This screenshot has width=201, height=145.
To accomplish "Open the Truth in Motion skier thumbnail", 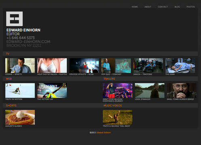I will click(x=20, y=90).
